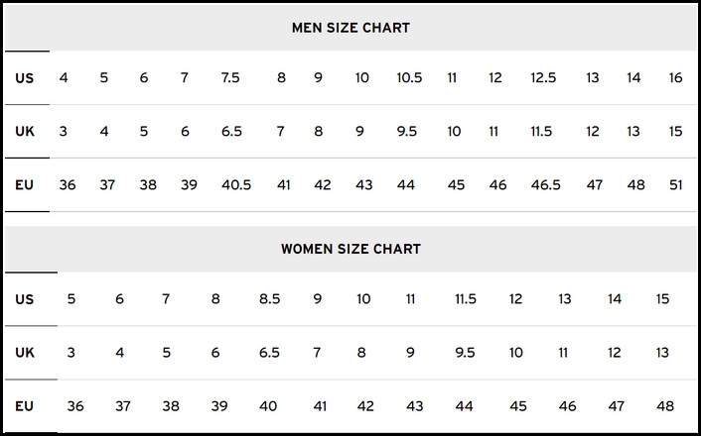Select the US row label in women's chart

pos(25,298)
